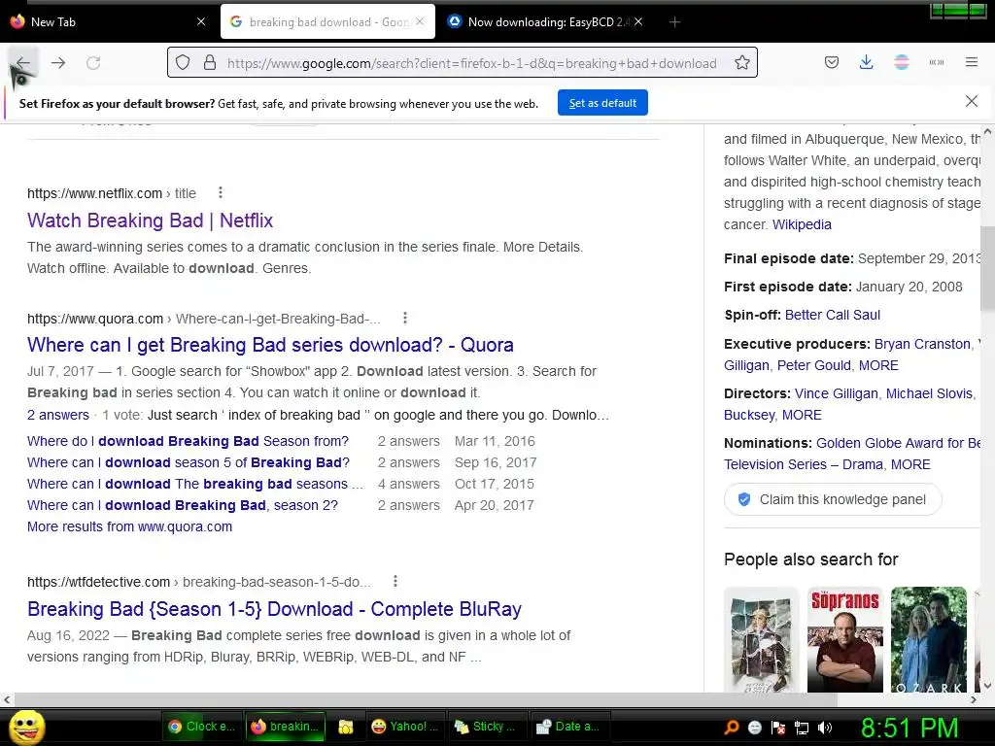Open the Golden Globe Award nomination link

coord(898,443)
